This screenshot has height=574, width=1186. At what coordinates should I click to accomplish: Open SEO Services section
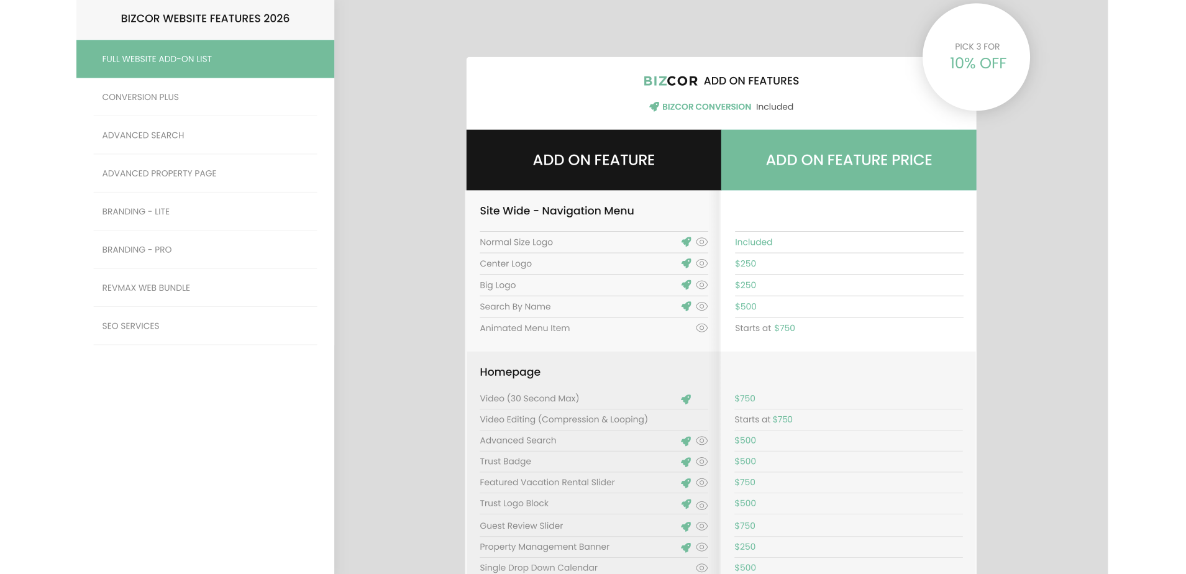click(x=205, y=326)
